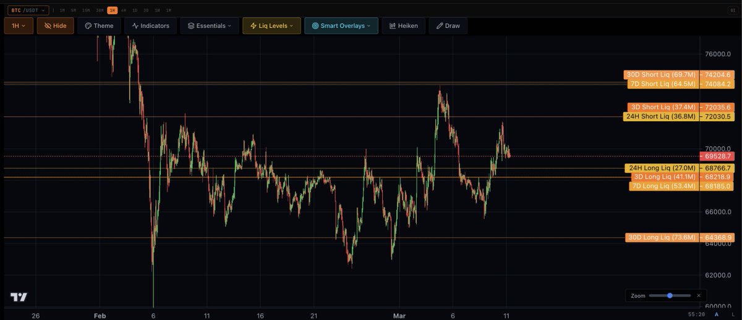The image size is (742, 320).
Task: Expand the Essentials dropdown
Action: (209, 25)
